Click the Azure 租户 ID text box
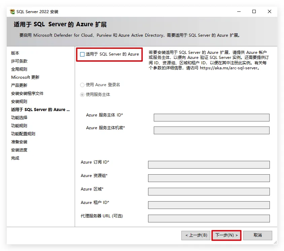The width and height of the screenshot is (284, 251). tap(209, 205)
